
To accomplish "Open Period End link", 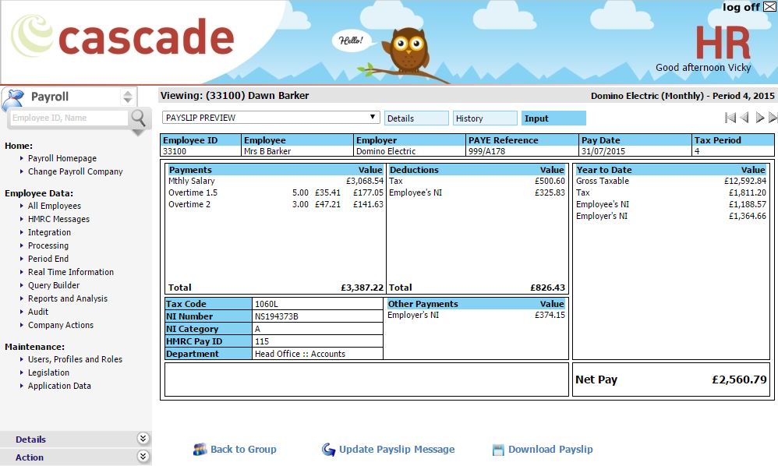I will pyautogui.click(x=48, y=259).
